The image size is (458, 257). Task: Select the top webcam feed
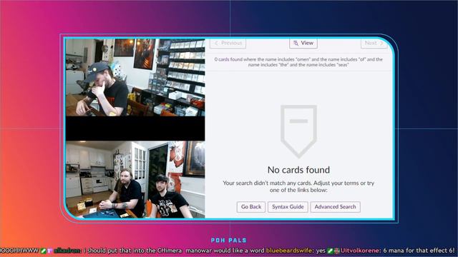[135, 77]
